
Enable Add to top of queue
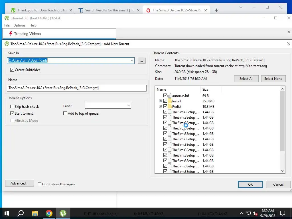[65, 113]
